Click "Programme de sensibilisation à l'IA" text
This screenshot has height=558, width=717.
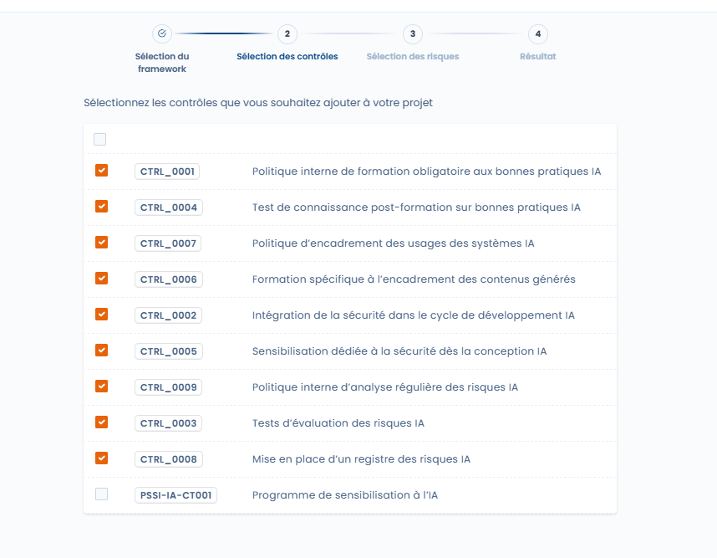[x=344, y=495]
